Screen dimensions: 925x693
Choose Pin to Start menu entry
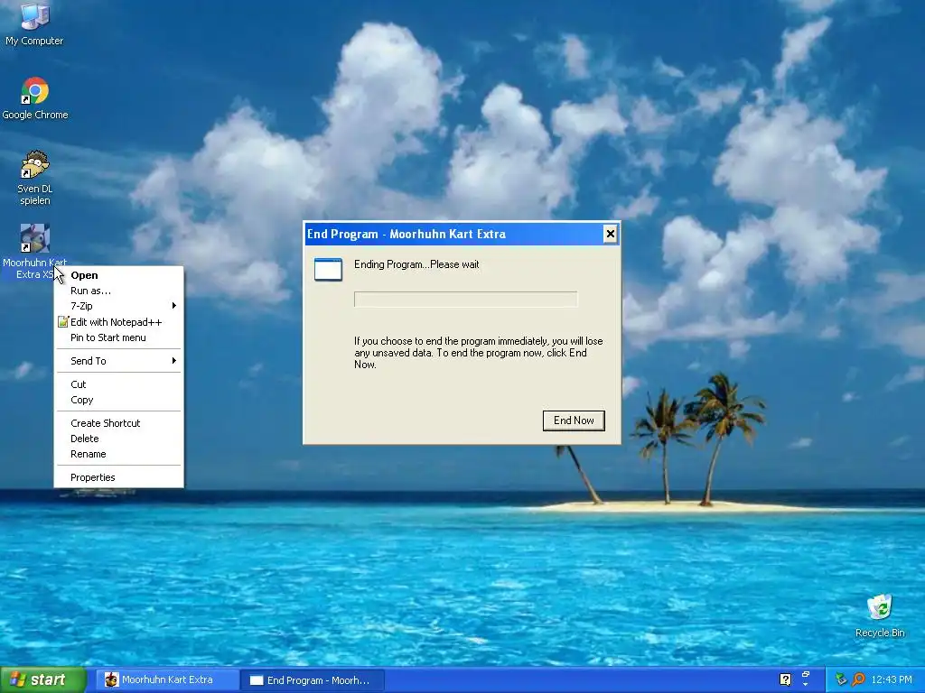coord(118,337)
